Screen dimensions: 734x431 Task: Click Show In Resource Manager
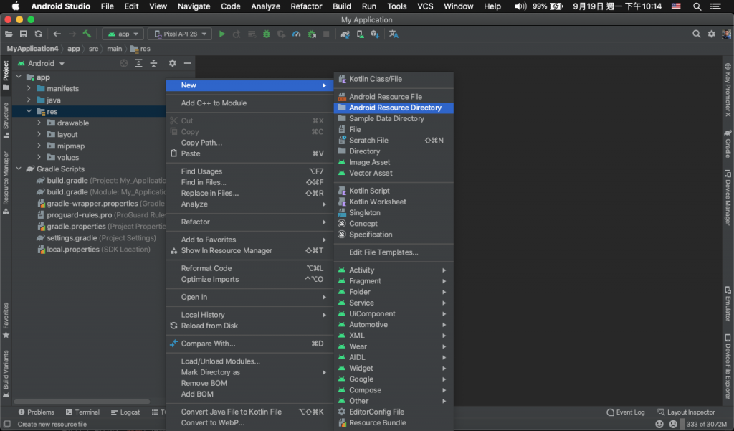click(x=249, y=250)
